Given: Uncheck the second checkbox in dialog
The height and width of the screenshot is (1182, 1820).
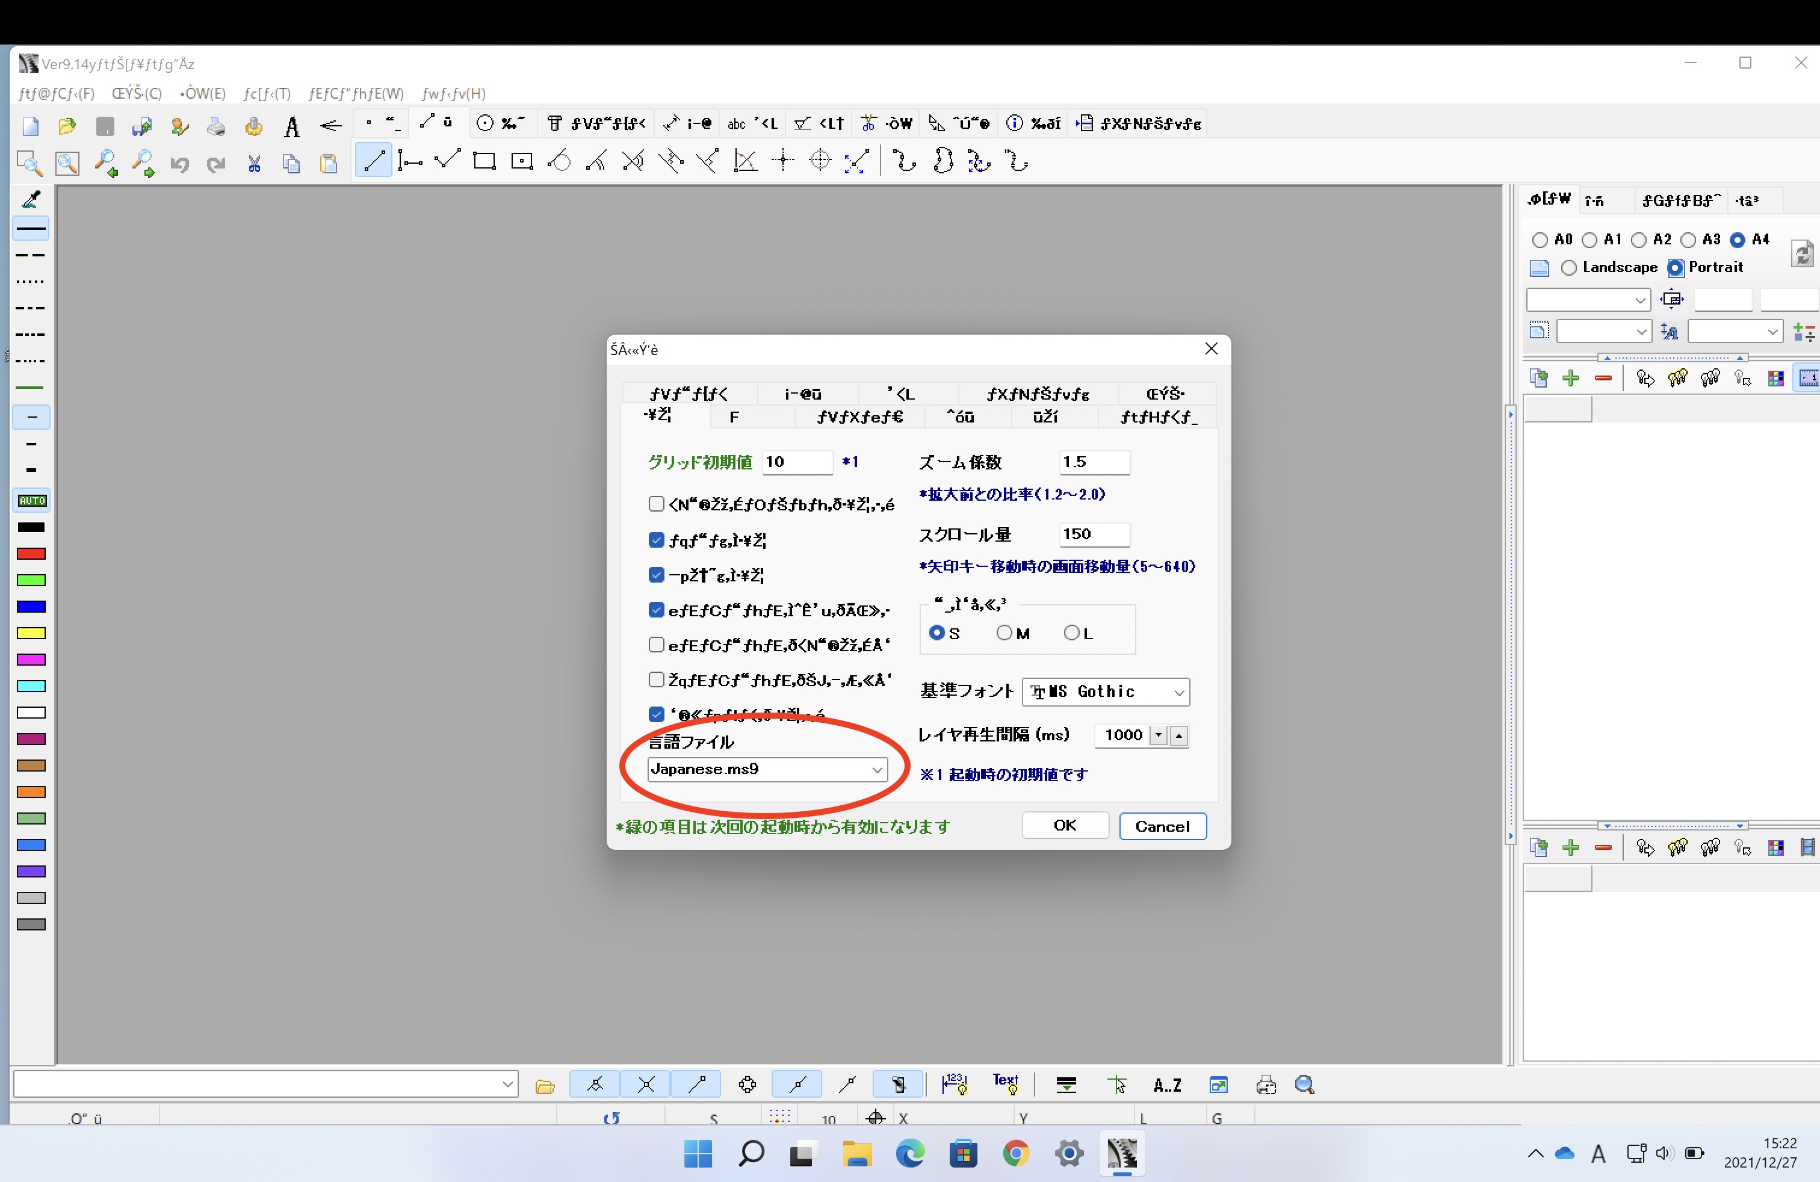Looking at the screenshot, I should 655,574.
